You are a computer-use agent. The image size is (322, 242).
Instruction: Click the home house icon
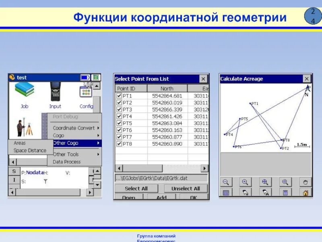pos(305,193)
